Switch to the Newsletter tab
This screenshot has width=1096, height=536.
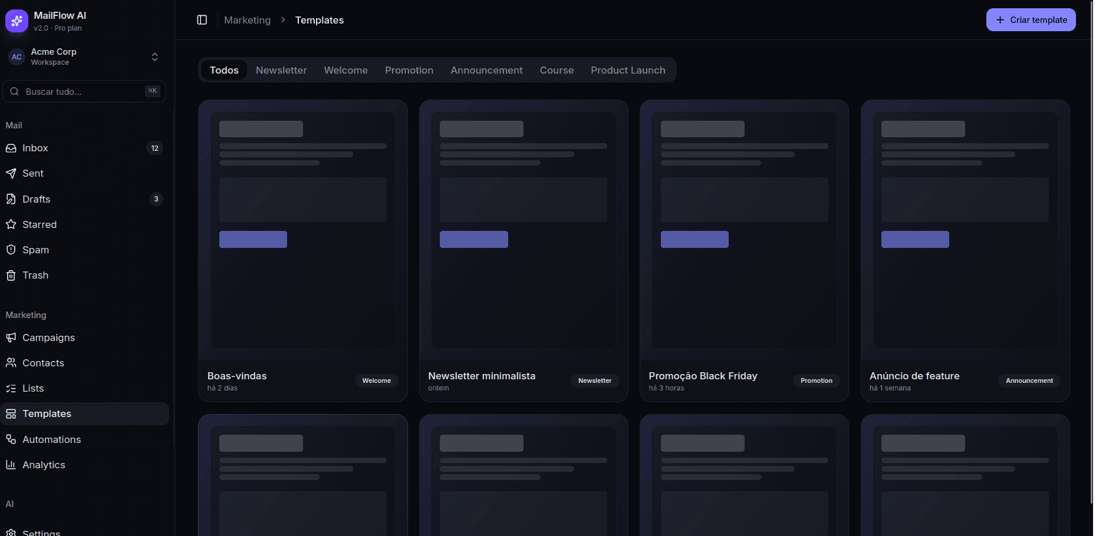click(281, 70)
